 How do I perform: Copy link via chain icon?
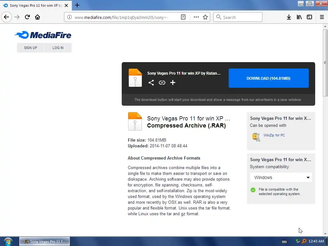(162, 83)
